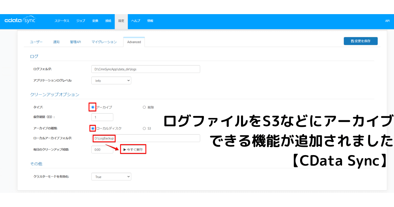Edit the ローカルアーカイブフォルダ field
This screenshot has width=394, height=207.
click(x=145, y=138)
